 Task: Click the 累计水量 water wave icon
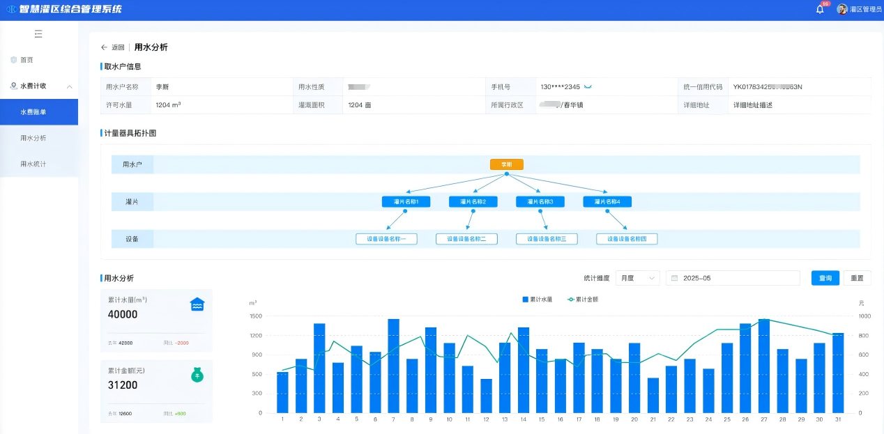(x=197, y=304)
